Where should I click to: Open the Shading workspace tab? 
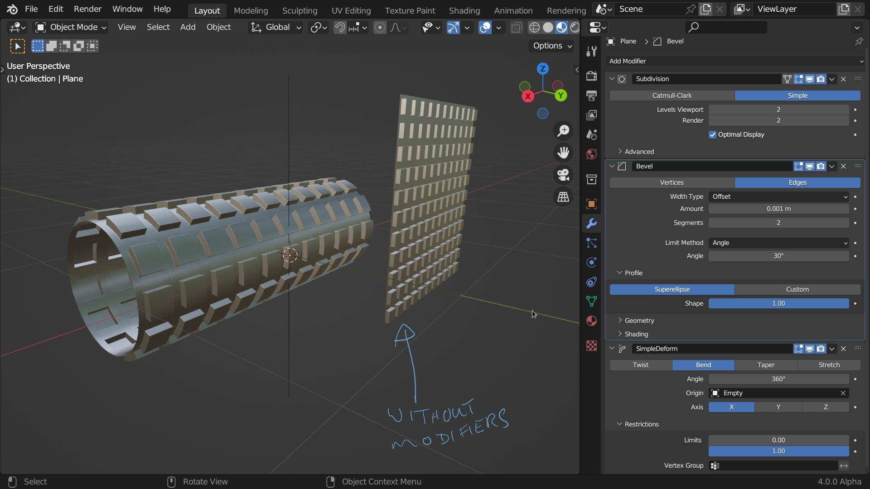click(464, 10)
